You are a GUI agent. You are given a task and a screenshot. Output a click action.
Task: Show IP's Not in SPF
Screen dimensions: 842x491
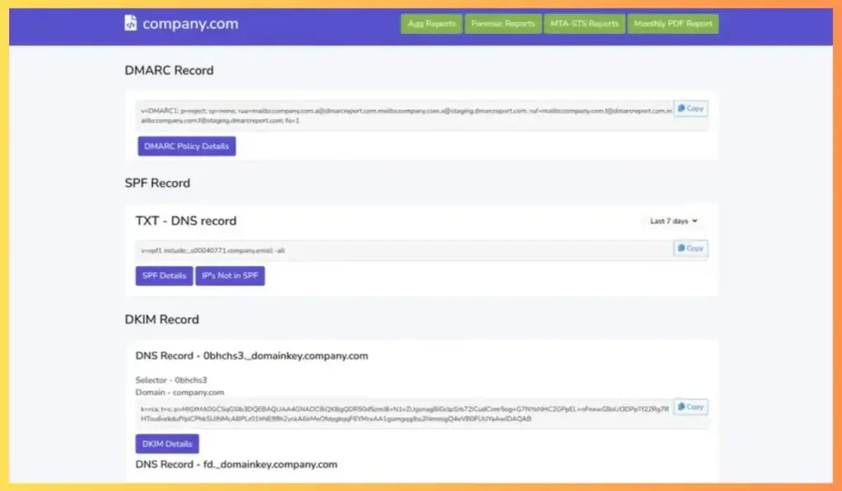(230, 276)
